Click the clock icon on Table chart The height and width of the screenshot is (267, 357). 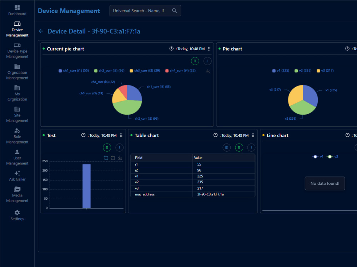coord(215,135)
